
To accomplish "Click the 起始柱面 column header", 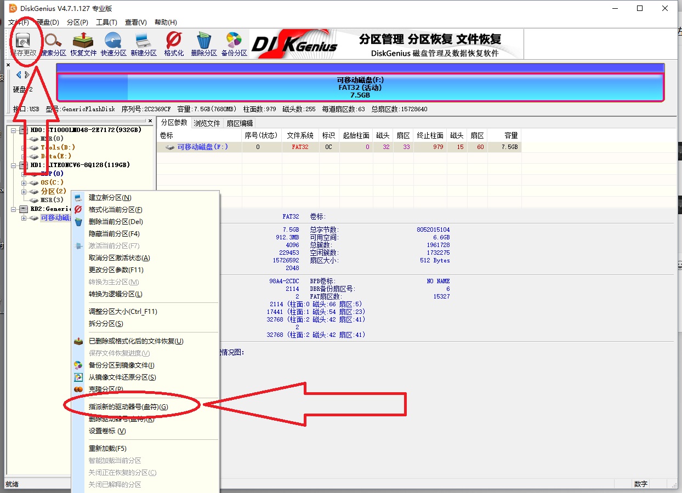I will pos(356,135).
